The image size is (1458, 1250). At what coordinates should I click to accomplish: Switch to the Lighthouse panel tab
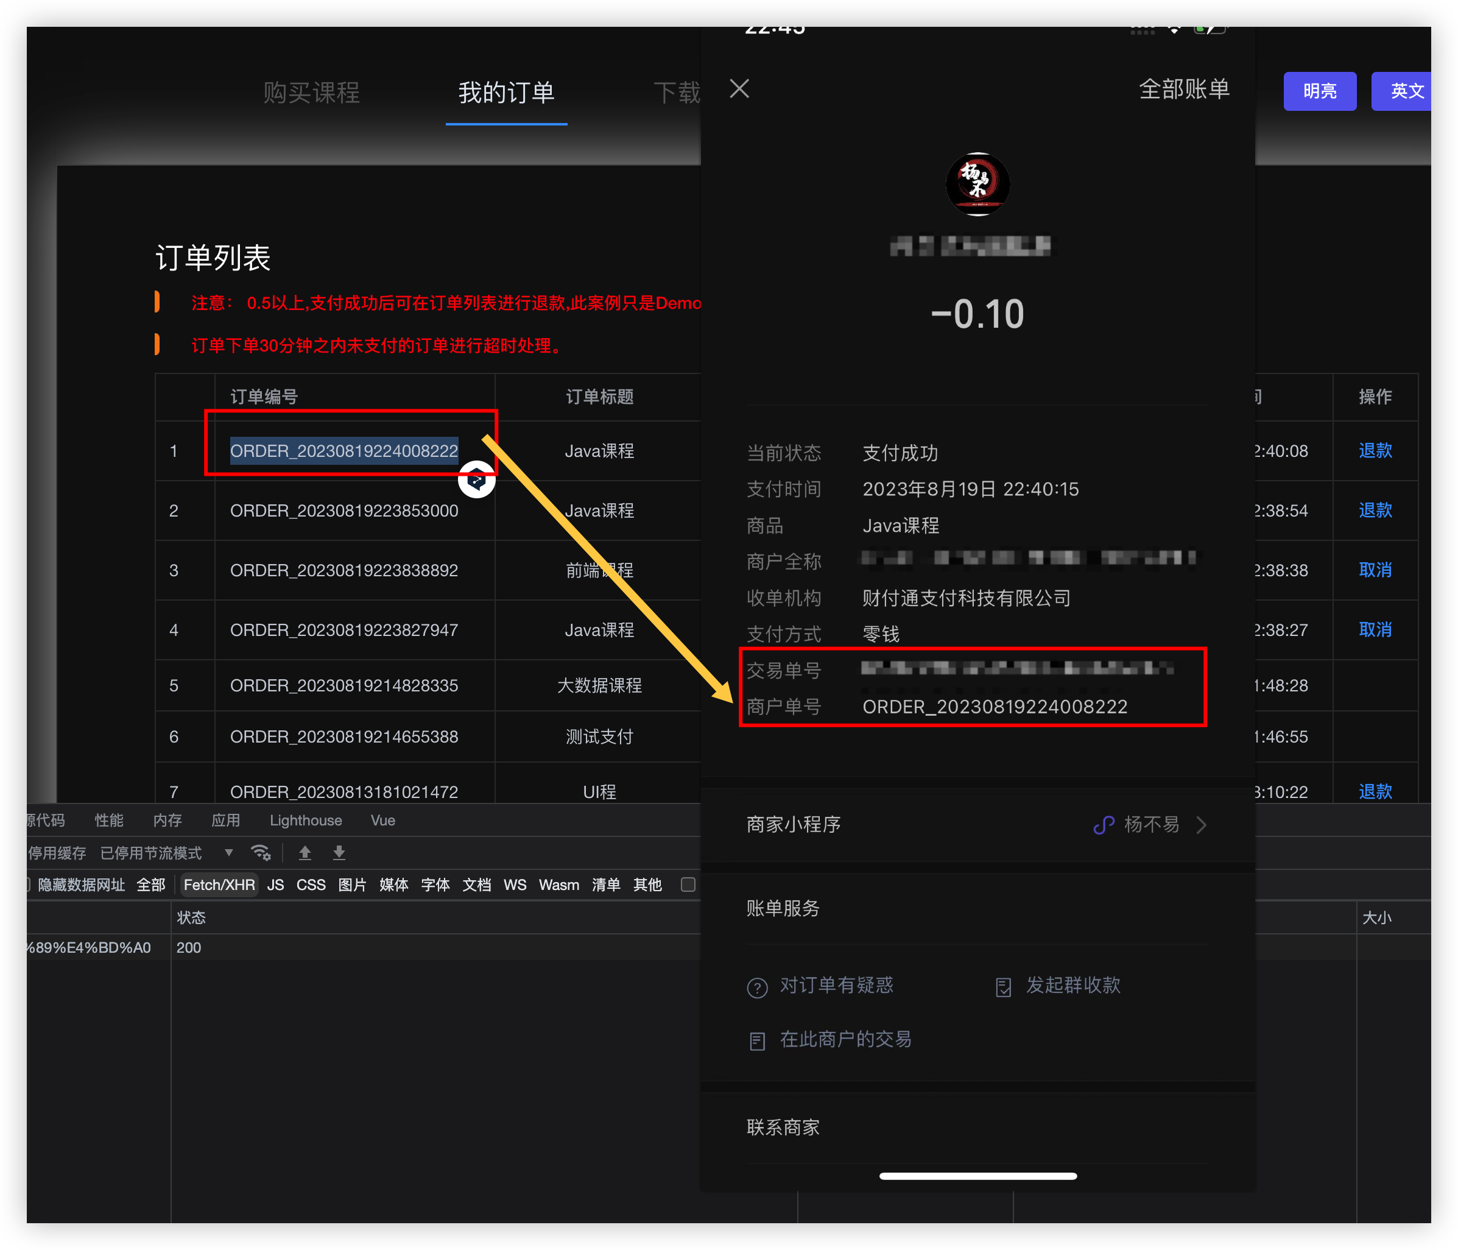(x=305, y=820)
